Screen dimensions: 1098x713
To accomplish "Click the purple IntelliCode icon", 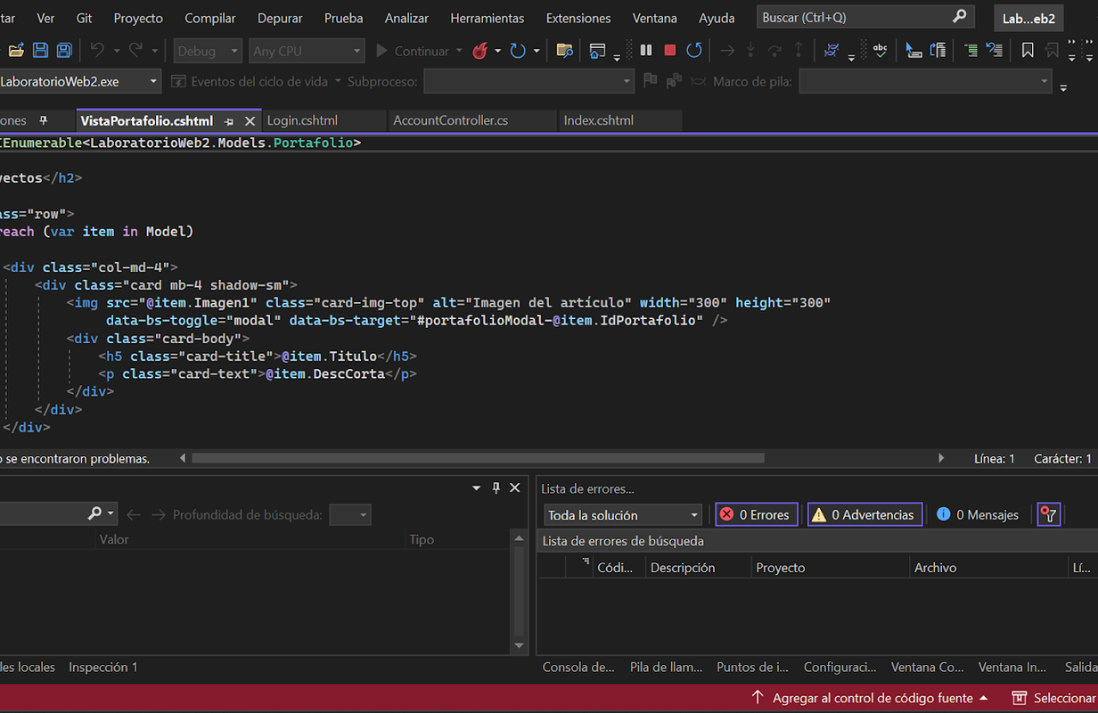I will [x=832, y=51].
